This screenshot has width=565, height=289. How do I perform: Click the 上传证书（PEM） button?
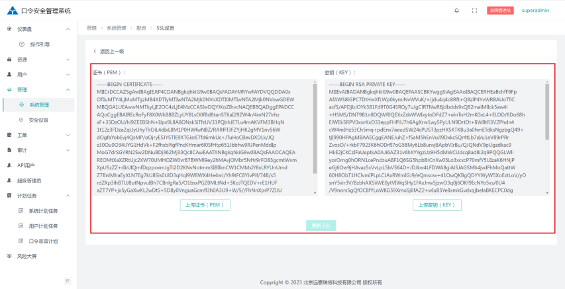click(205, 205)
